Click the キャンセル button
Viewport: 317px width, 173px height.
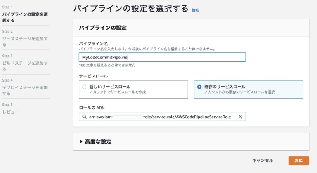pyautogui.click(x=263, y=161)
